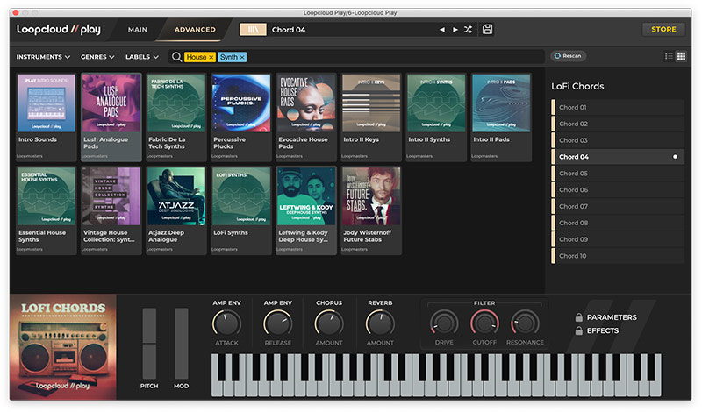702x412 pixels.
Task: Select preset Chord 08
Action: (618, 223)
